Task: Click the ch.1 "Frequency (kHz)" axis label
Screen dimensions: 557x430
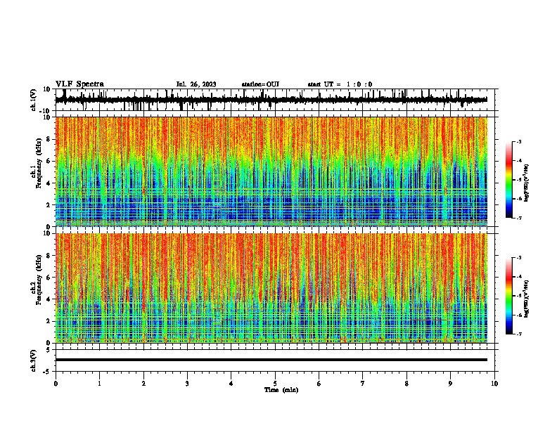Action: tap(39, 163)
